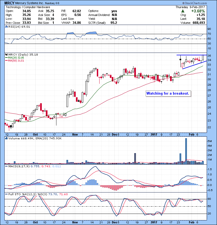This screenshot has width=217, height=225.
Task: Click the MACD(8,17,9) indicator label
Action: [19, 166]
